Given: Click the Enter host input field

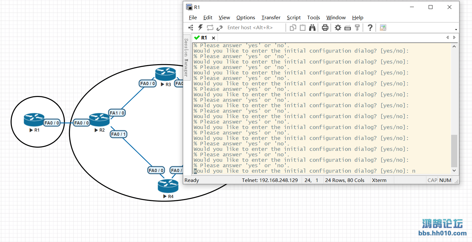Looking at the screenshot, I should [255, 28].
